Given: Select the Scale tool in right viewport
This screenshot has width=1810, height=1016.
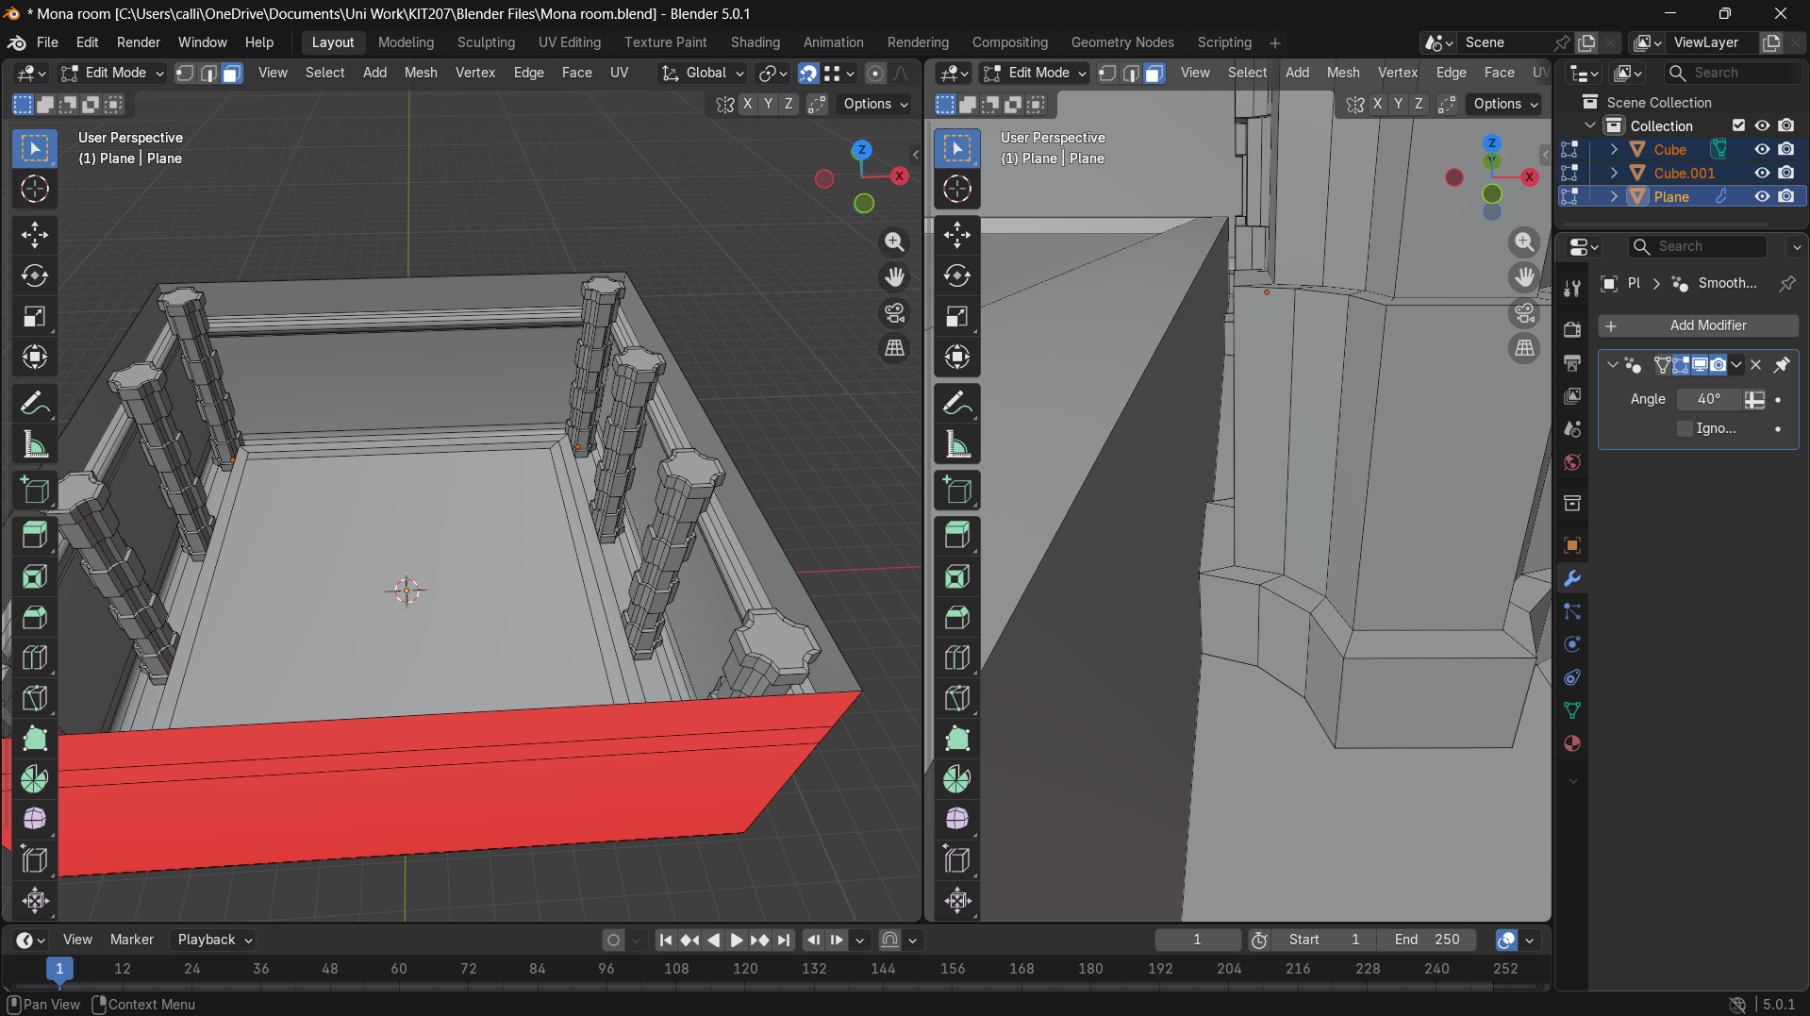Looking at the screenshot, I should click(957, 317).
